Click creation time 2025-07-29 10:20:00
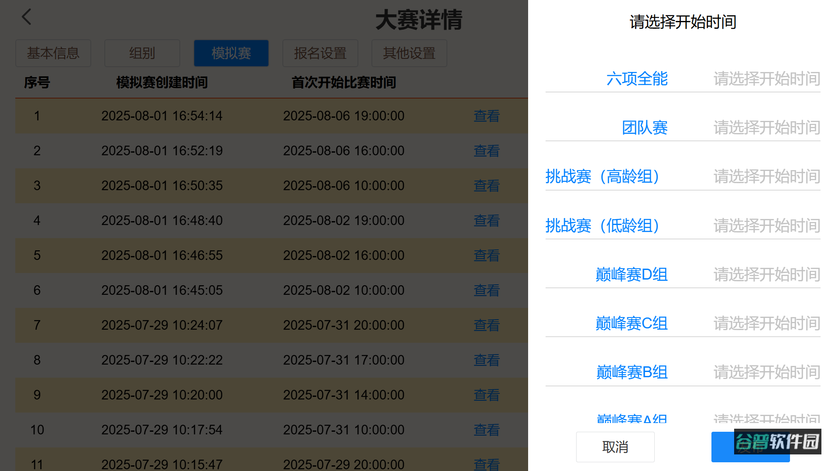This screenshot has width=838, height=471. (x=162, y=395)
